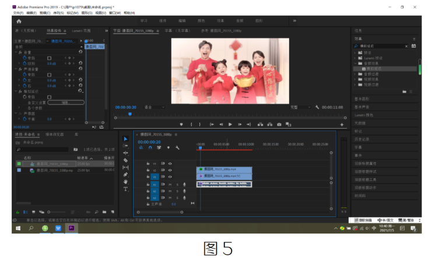Click the 编辑 custom setup button
The height and width of the screenshot is (259, 428).
(x=66, y=102)
